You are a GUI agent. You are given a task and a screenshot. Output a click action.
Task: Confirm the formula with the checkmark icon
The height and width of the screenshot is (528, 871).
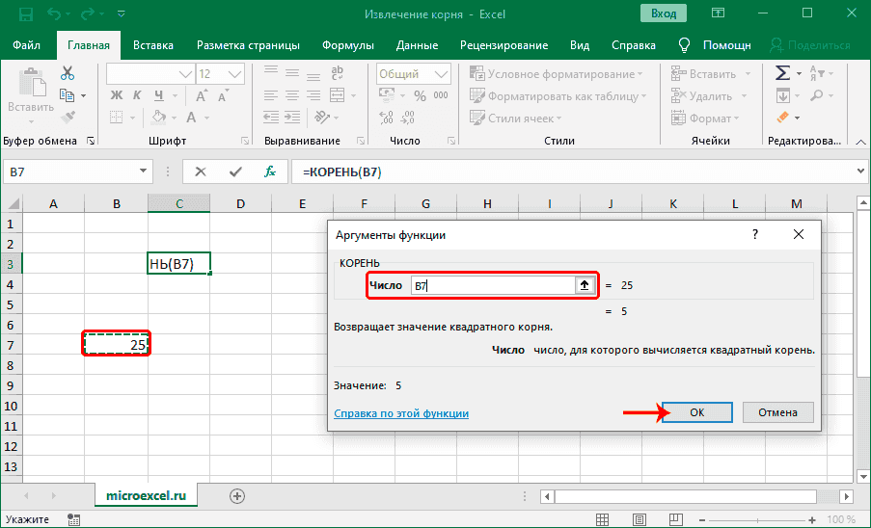click(x=235, y=172)
